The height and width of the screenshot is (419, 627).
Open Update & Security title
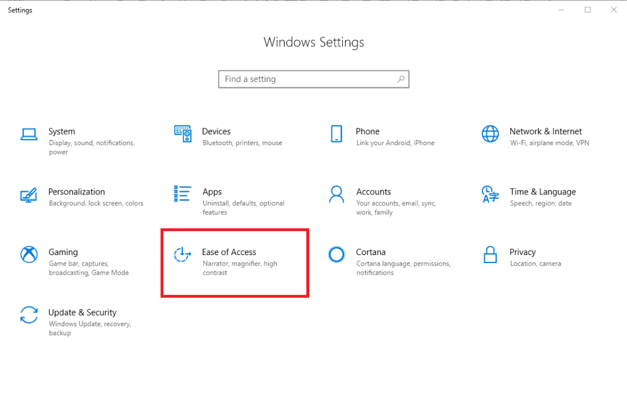click(x=83, y=313)
